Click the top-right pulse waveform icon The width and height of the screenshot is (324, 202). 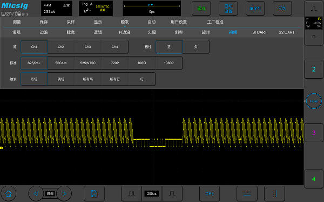tap(314, 9)
